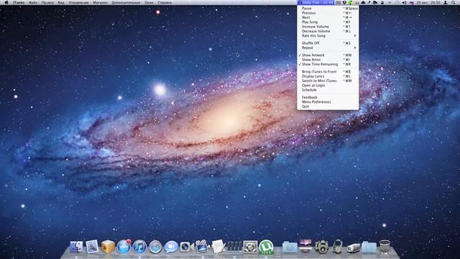Open the first blue folder stack in dock
Screen dimensions: 460x259
point(290,247)
